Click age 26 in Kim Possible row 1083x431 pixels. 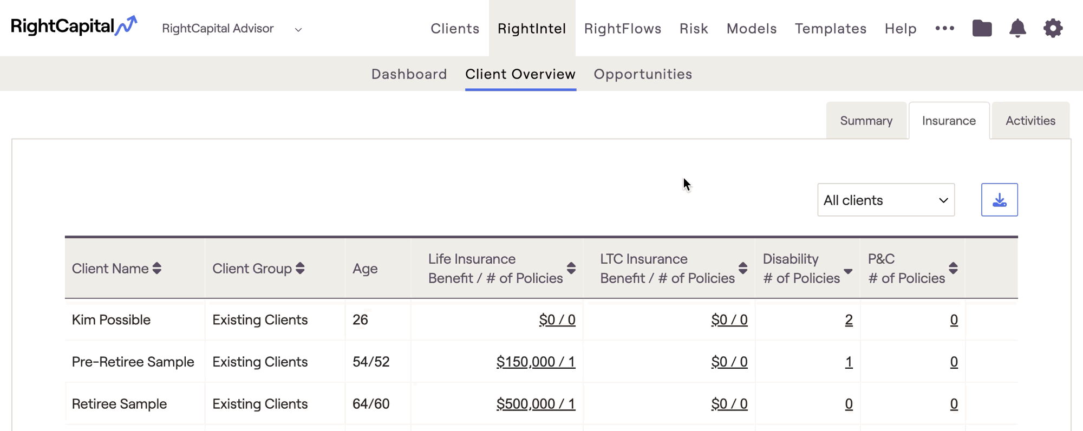360,319
